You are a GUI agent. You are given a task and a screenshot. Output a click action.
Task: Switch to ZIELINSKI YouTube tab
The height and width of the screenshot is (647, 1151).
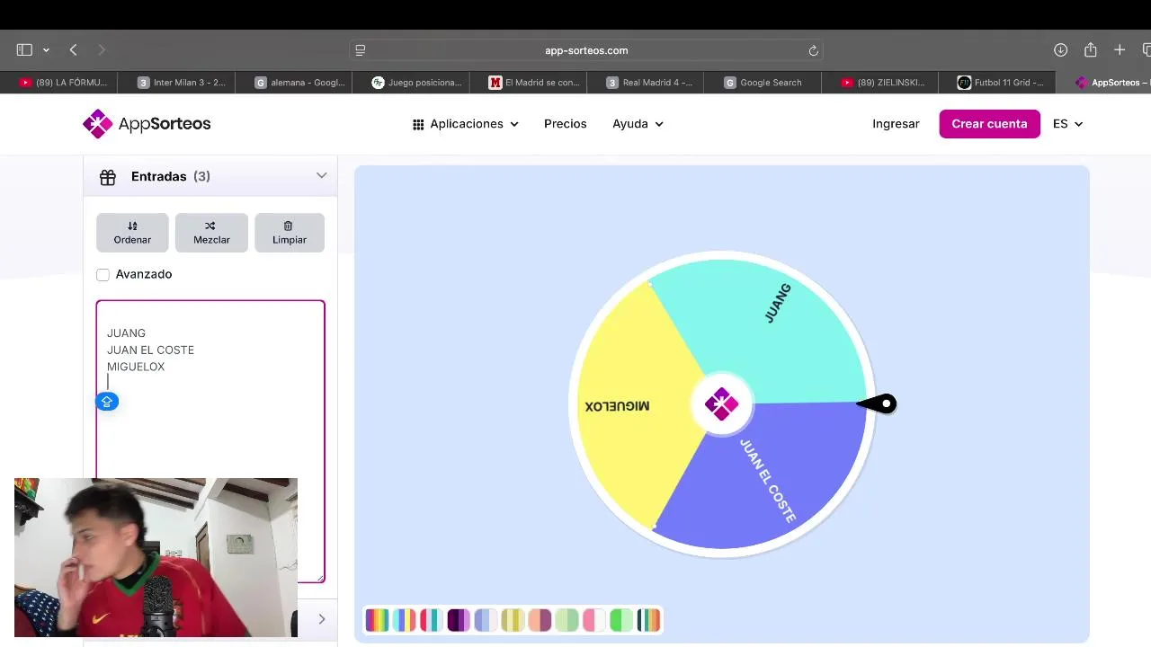879,83
